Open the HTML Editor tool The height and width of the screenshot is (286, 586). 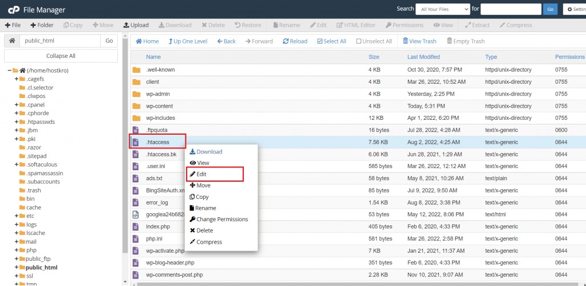(356, 25)
